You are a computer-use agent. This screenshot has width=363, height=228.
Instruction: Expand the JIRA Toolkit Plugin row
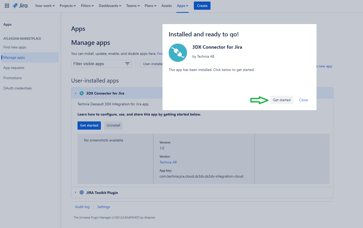(x=75, y=193)
